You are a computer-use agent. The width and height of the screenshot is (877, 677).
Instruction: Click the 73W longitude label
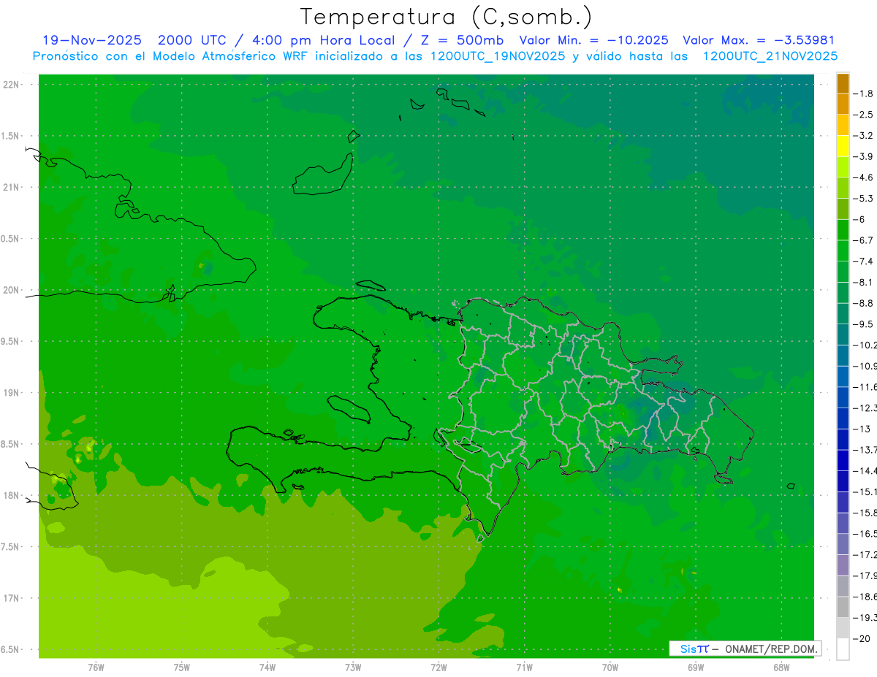353,668
